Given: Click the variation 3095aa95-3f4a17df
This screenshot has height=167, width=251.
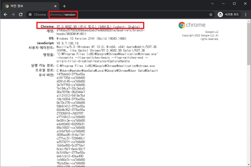Looking at the screenshot, I should point(71,135).
